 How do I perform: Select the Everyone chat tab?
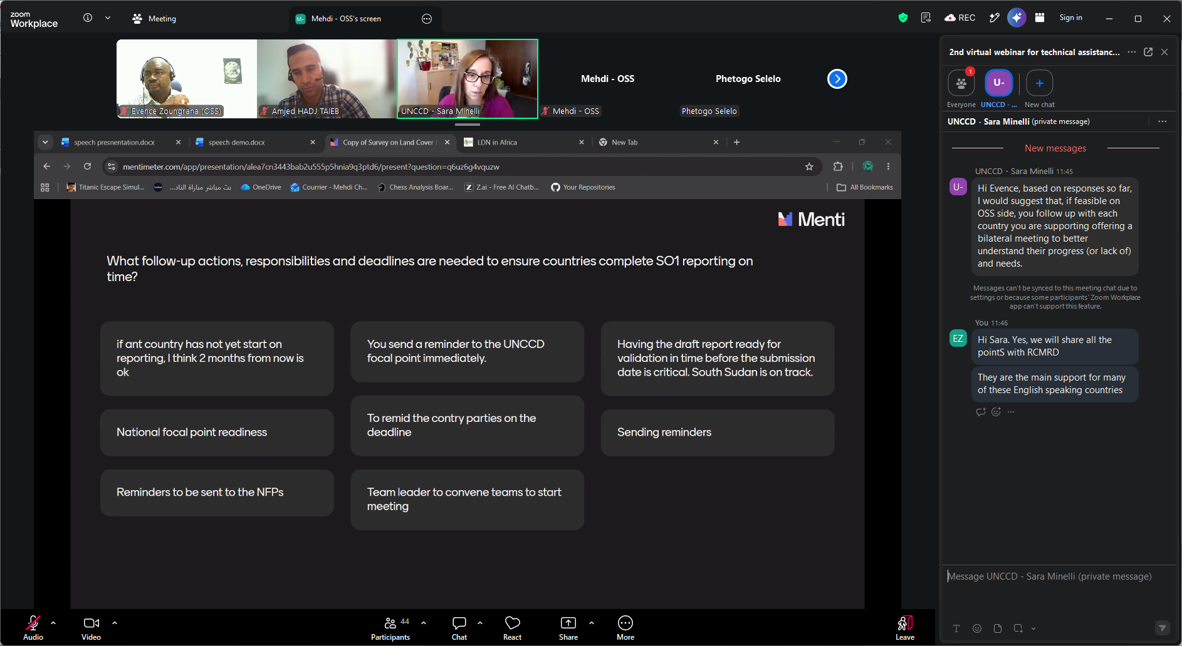pos(961,88)
